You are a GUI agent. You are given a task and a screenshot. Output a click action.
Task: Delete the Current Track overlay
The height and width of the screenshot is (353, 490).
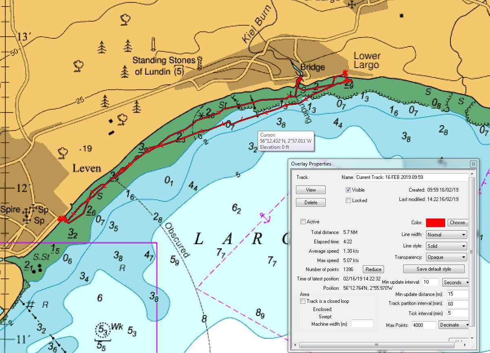(310, 202)
